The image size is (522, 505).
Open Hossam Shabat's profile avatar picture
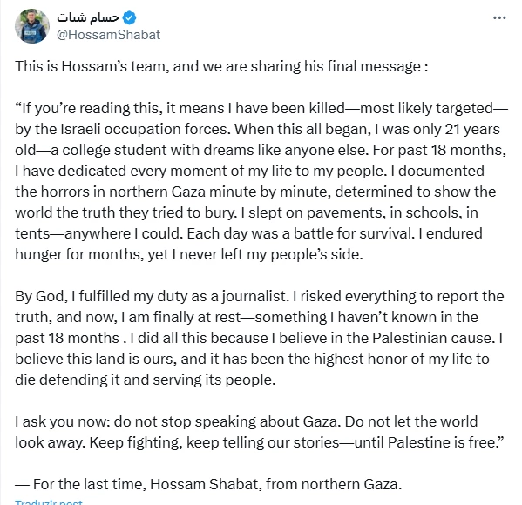tap(32, 26)
